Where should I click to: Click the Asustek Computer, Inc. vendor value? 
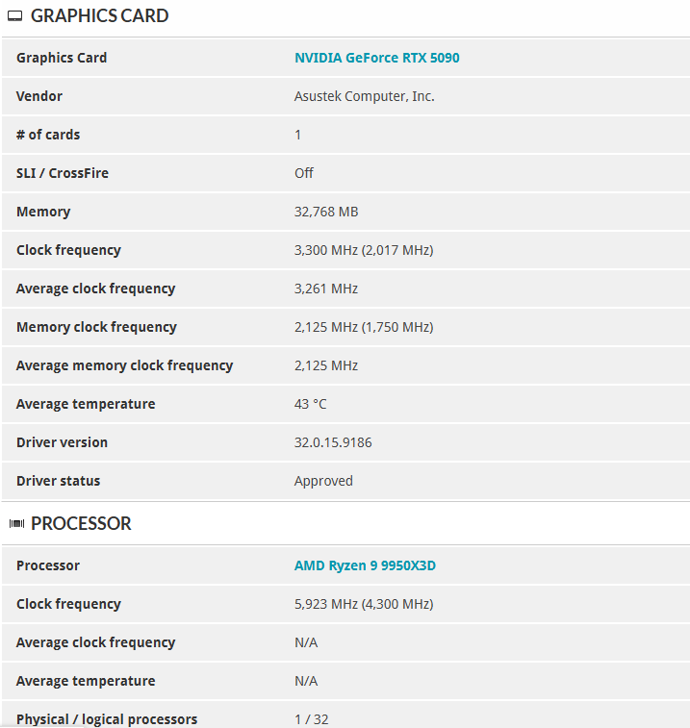pos(364,96)
